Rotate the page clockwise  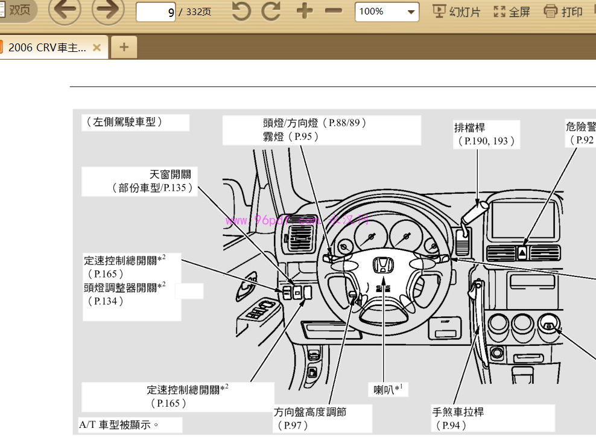271,11
